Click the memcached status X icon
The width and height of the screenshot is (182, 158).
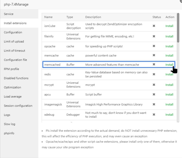point(154,64)
